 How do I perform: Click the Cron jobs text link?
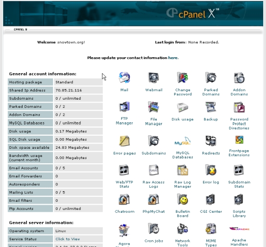point(154,241)
